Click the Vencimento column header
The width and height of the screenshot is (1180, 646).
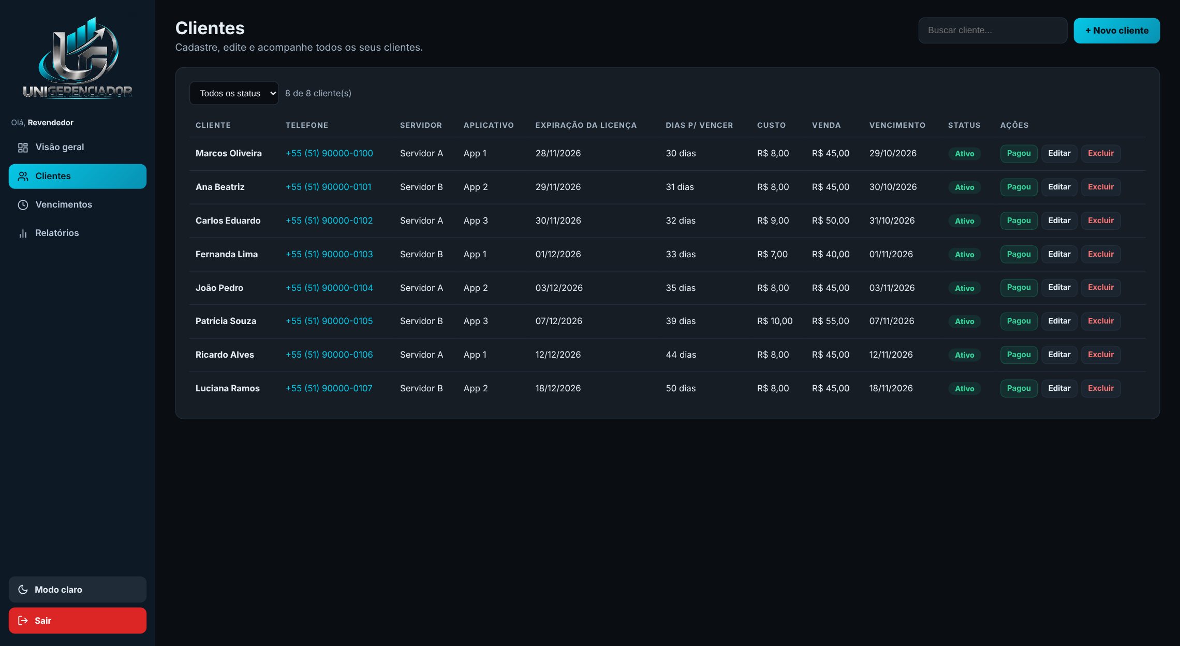coord(897,125)
